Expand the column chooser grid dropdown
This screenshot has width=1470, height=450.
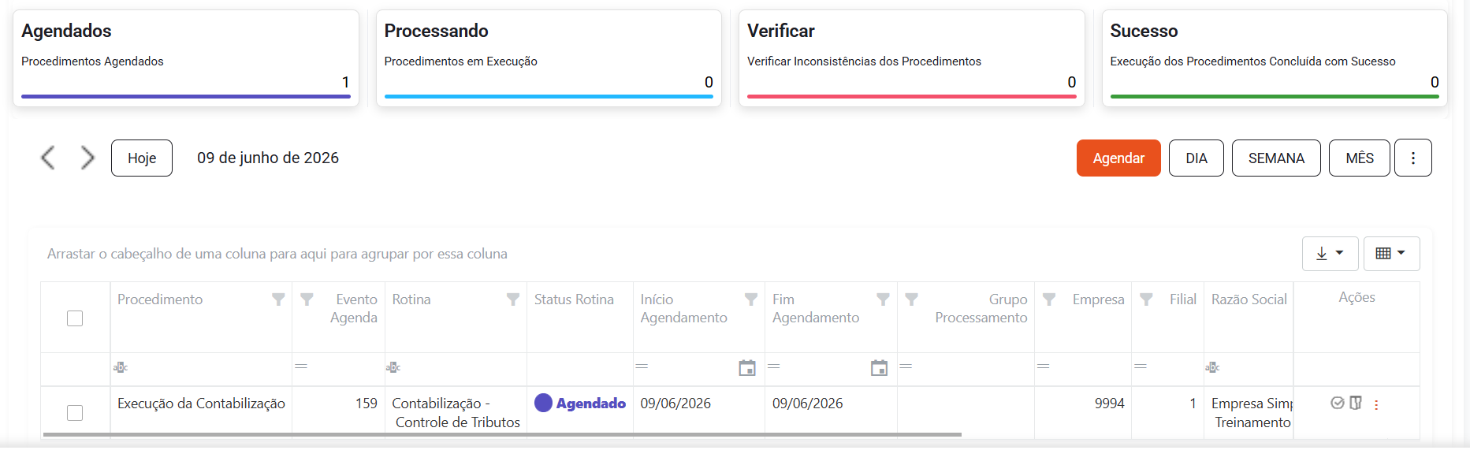coord(1391,254)
